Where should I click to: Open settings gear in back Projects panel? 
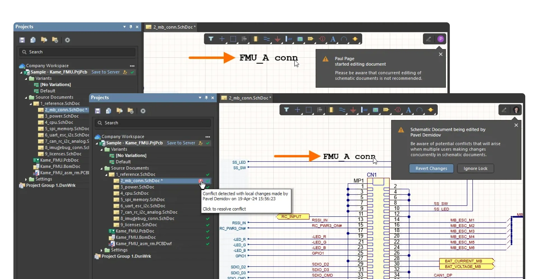pos(67,40)
